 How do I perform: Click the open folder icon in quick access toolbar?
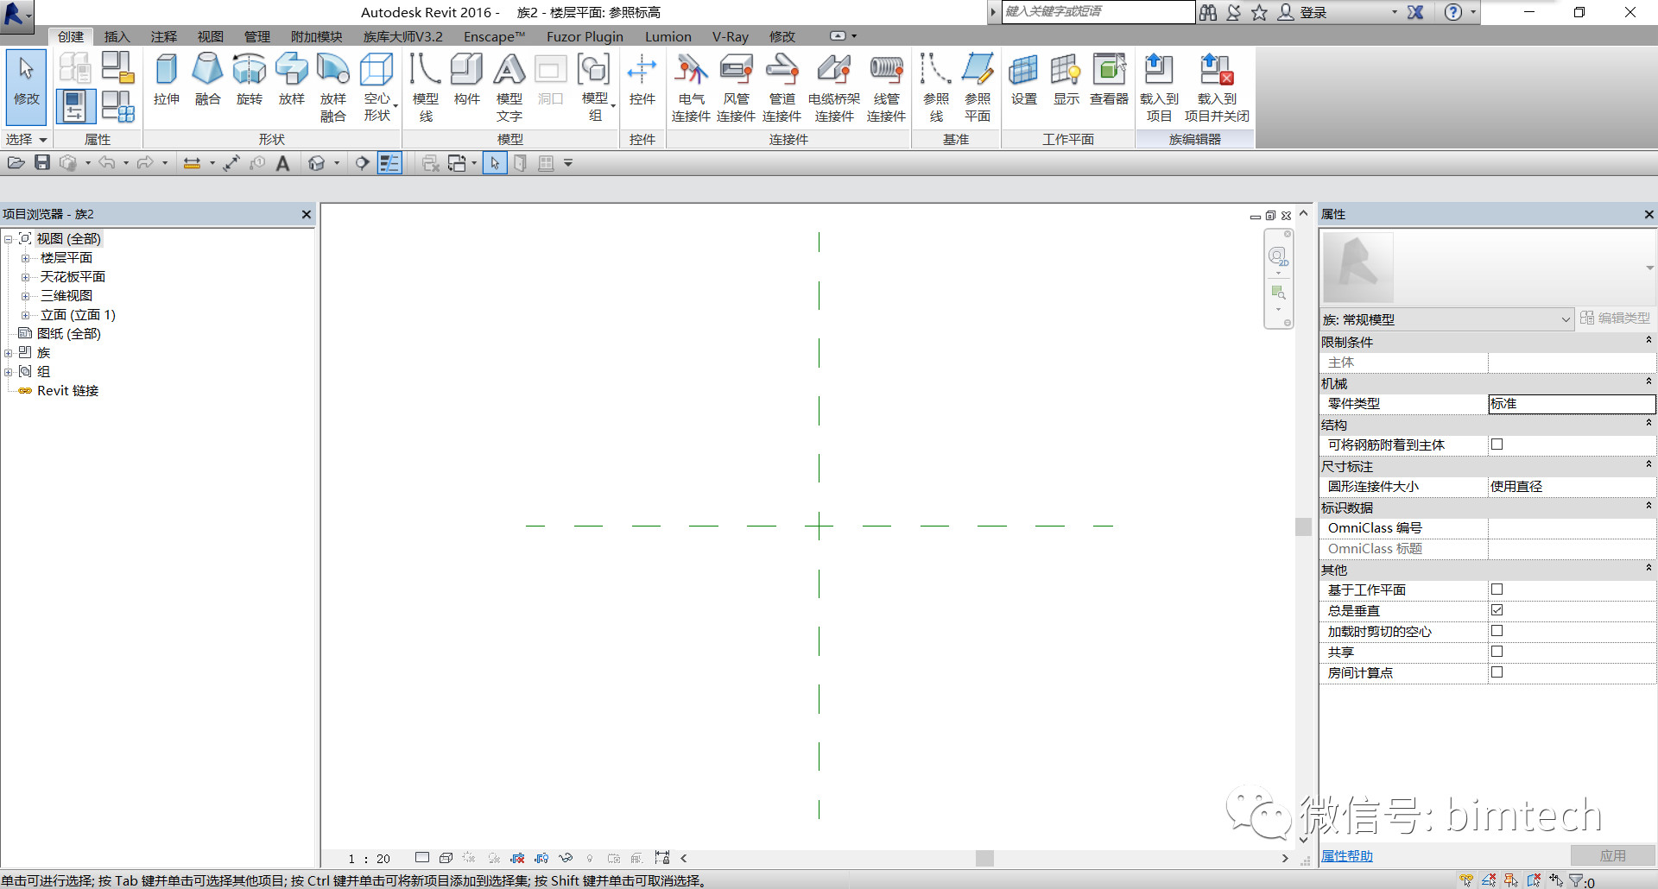[16, 162]
